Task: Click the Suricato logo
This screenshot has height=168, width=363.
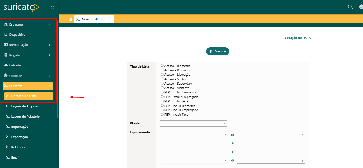Action: point(21,7)
